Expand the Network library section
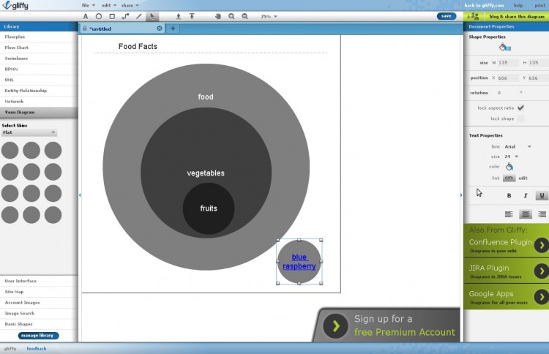Viewport: 549px width, 354px height. point(39,102)
